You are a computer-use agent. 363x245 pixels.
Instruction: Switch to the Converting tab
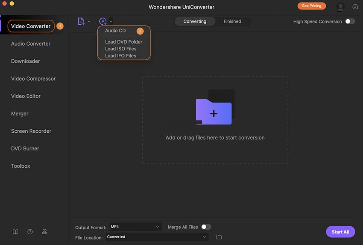(x=195, y=21)
